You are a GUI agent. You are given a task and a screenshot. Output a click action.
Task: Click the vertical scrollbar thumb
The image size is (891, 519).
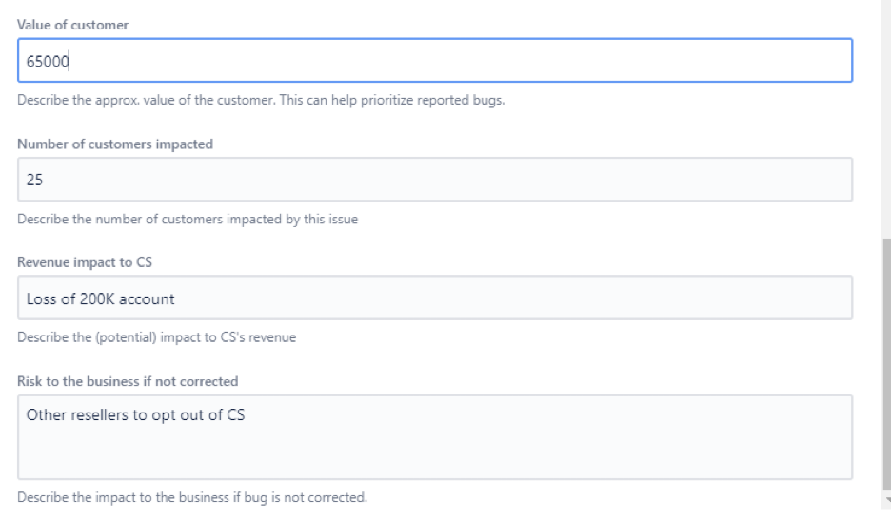887,365
